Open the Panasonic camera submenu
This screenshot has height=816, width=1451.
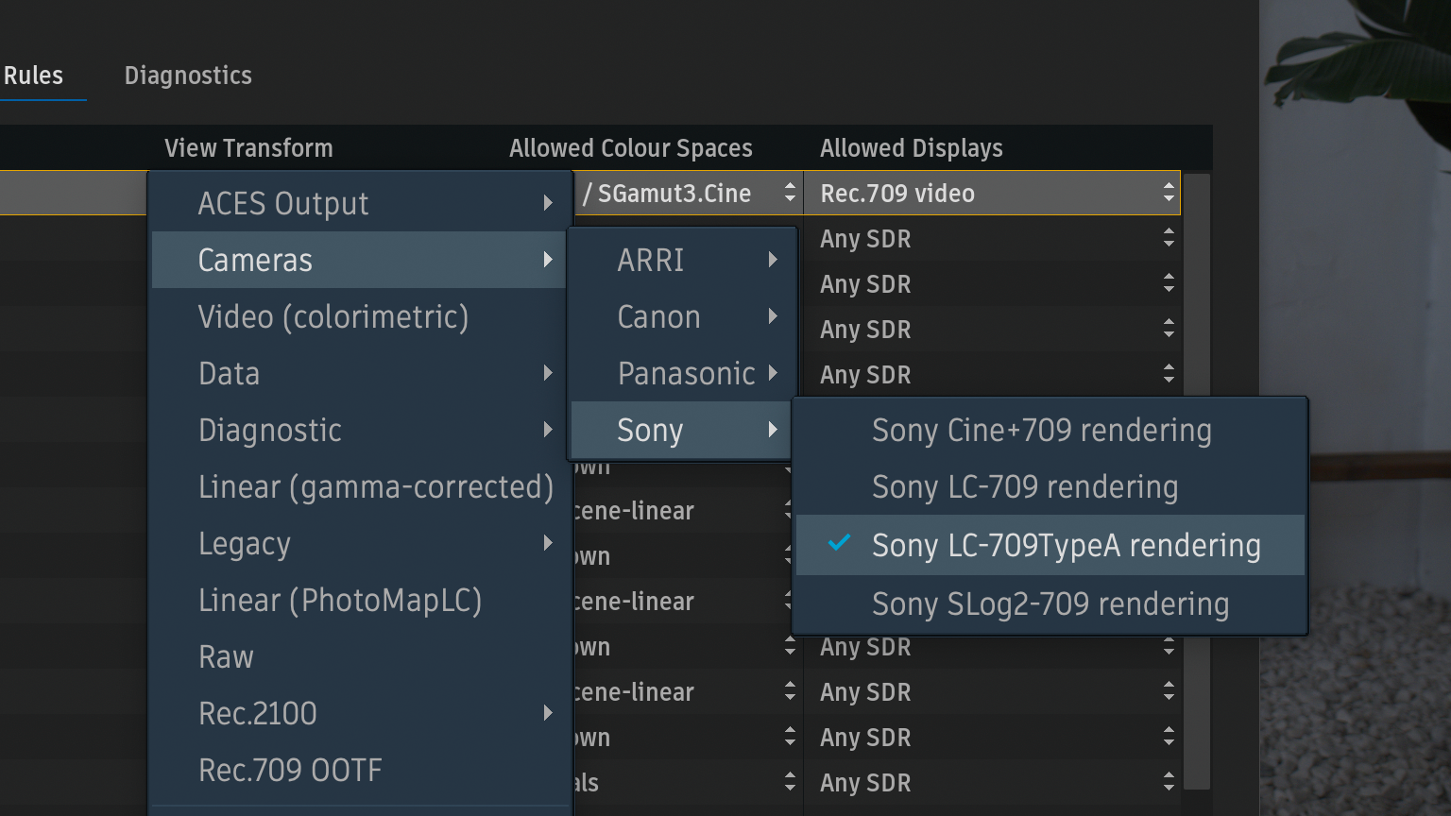[681, 373]
